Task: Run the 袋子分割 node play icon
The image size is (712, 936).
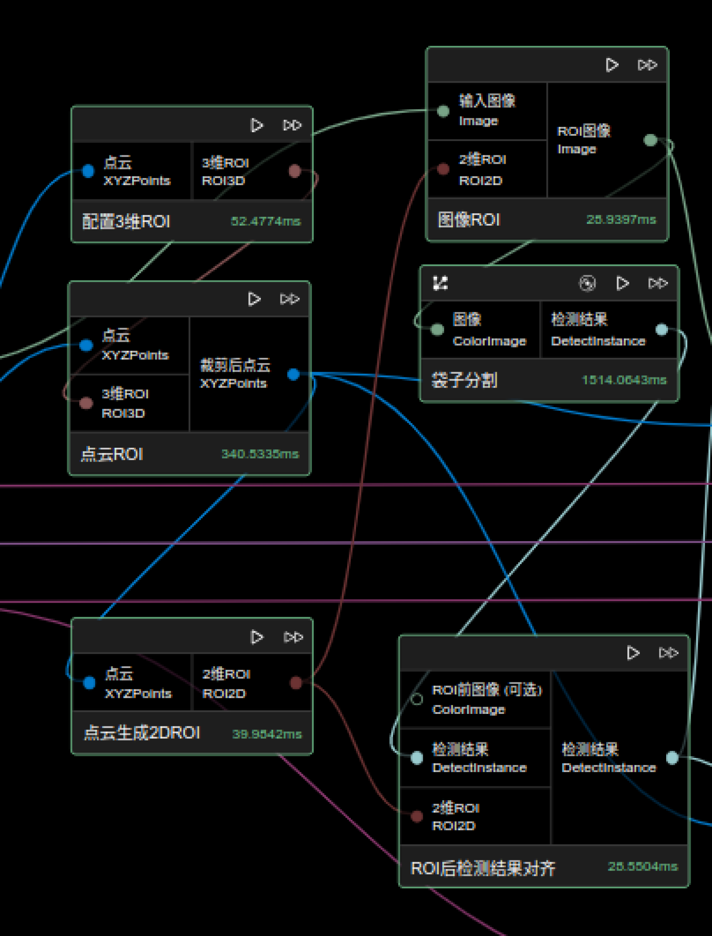Action: click(x=622, y=283)
